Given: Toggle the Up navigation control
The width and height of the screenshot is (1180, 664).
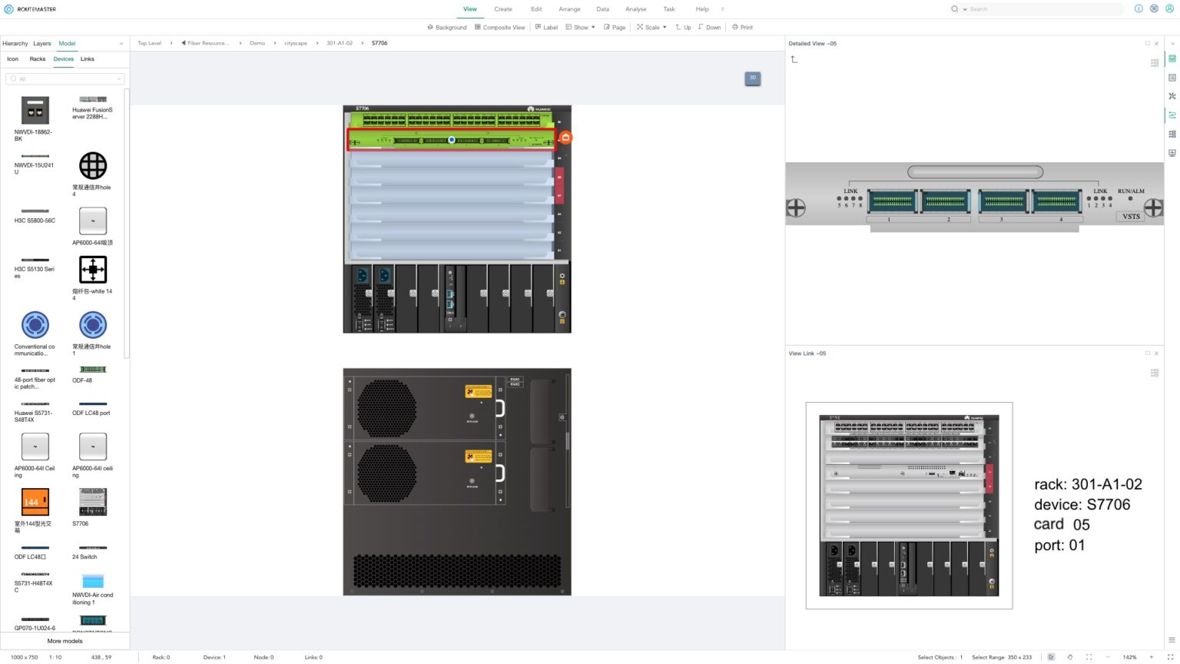Looking at the screenshot, I should click(x=682, y=27).
